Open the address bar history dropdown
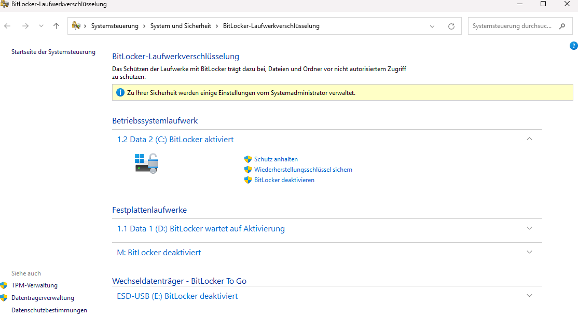The image size is (578, 317). pos(432,26)
